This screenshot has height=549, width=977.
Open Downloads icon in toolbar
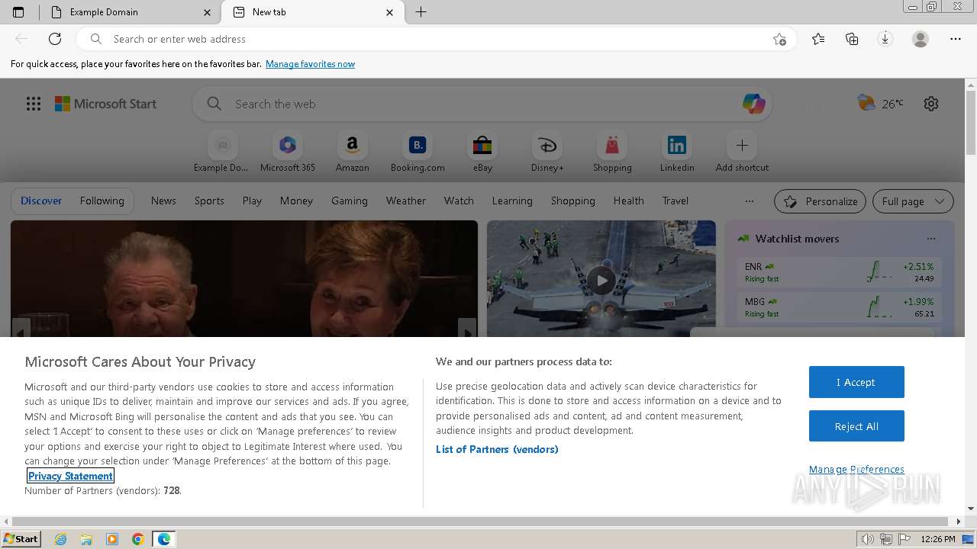point(885,39)
